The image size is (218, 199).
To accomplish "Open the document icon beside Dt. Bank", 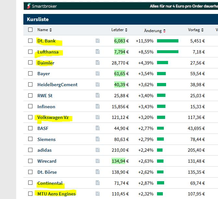I will pyautogui.click(x=98, y=41).
